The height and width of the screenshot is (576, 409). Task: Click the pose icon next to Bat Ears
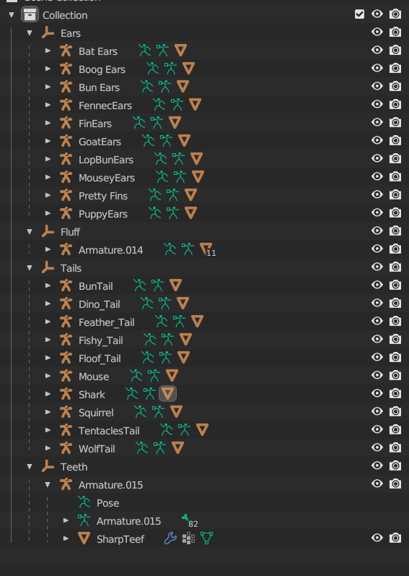(145, 51)
